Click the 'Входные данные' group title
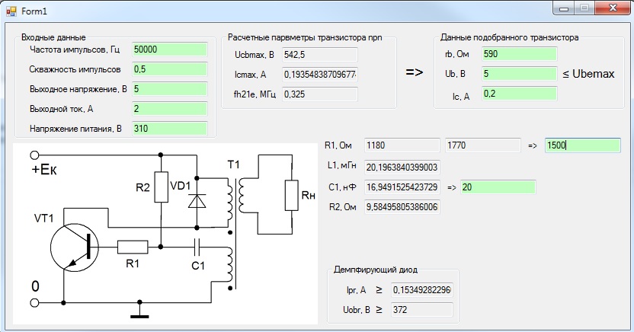 (x=53, y=37)
